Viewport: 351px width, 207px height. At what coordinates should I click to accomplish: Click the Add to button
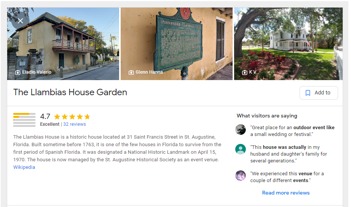tap(319, 93)
